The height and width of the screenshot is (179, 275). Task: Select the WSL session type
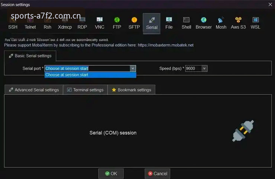tap(255, 23)
